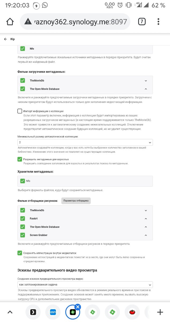Collapse the tab strip with the up chevron
The height and width of the screenshot is (322, 170).
tap(10, 312)
